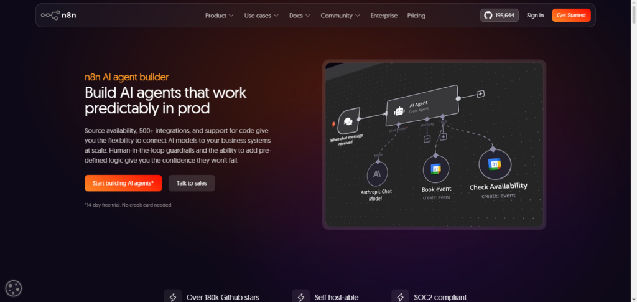Click lightning icon beside SOC2 compliant
The image size is (637, 302).
(x=400, y=297)
